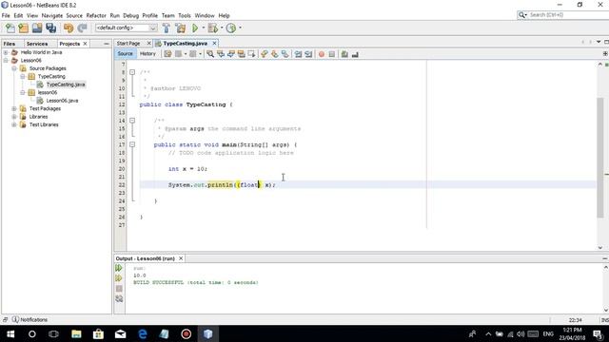Open Notifications in status bar

29,319
